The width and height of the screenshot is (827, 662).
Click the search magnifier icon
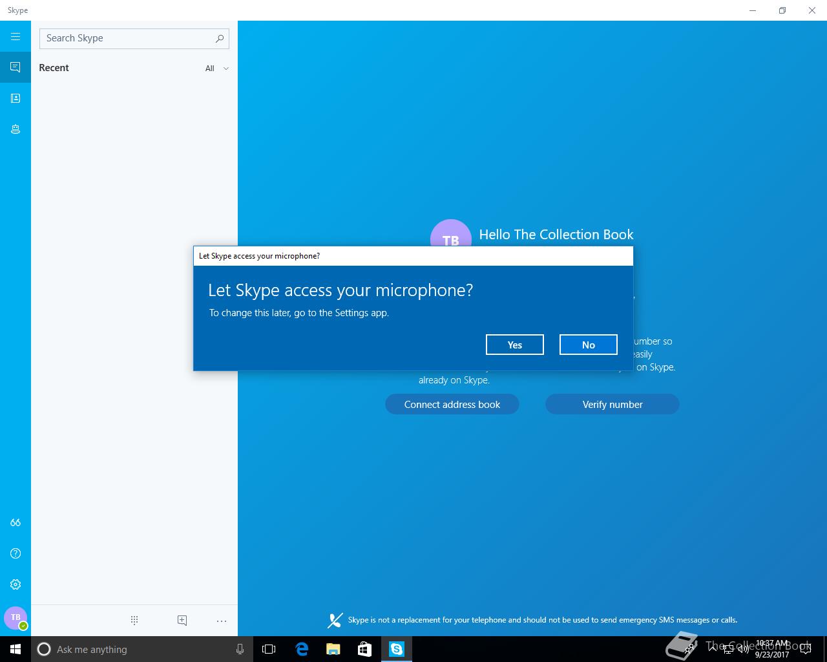pos(220,38)
